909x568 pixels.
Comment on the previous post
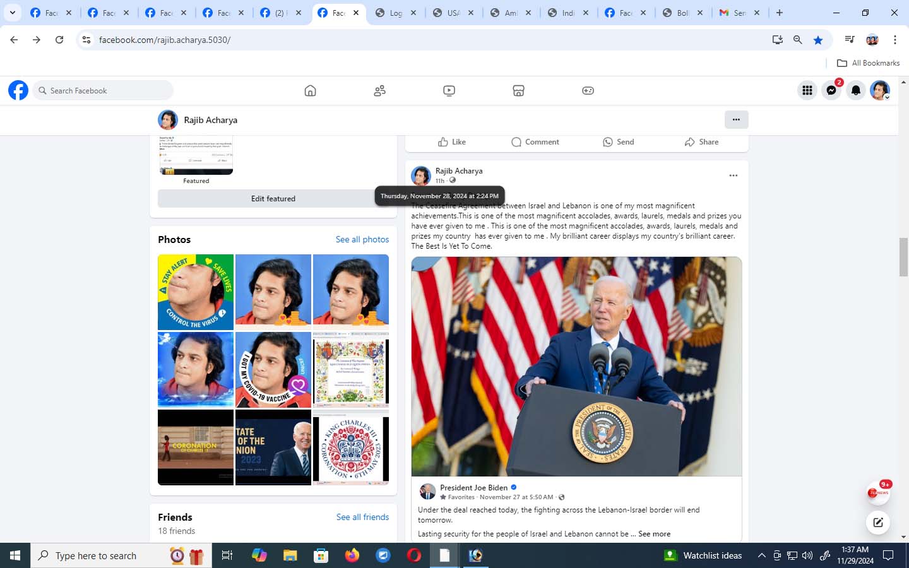(535, 142)
